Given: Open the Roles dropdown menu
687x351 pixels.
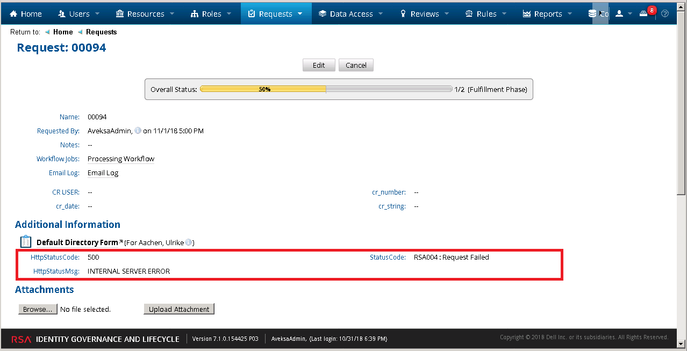Looking at the screenshot, I should tap(211, 14).
